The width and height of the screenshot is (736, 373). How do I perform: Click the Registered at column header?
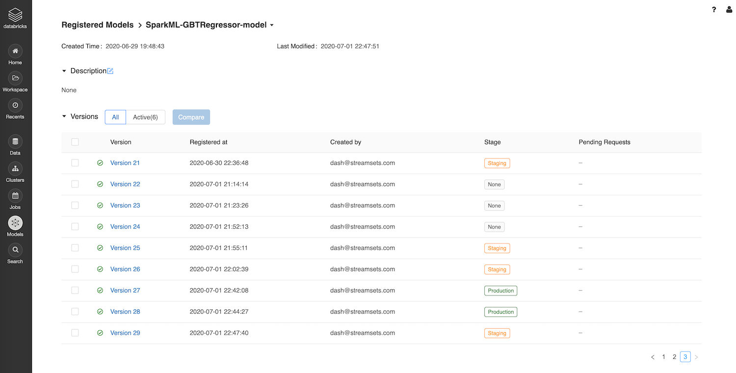click(209, 142)
